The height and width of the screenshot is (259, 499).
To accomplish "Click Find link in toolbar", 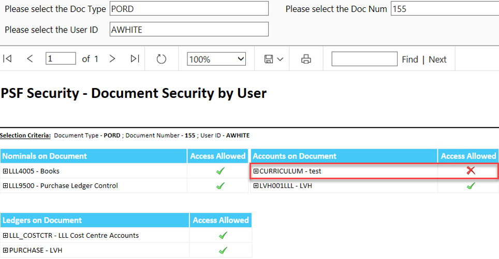I will [410, 59].
